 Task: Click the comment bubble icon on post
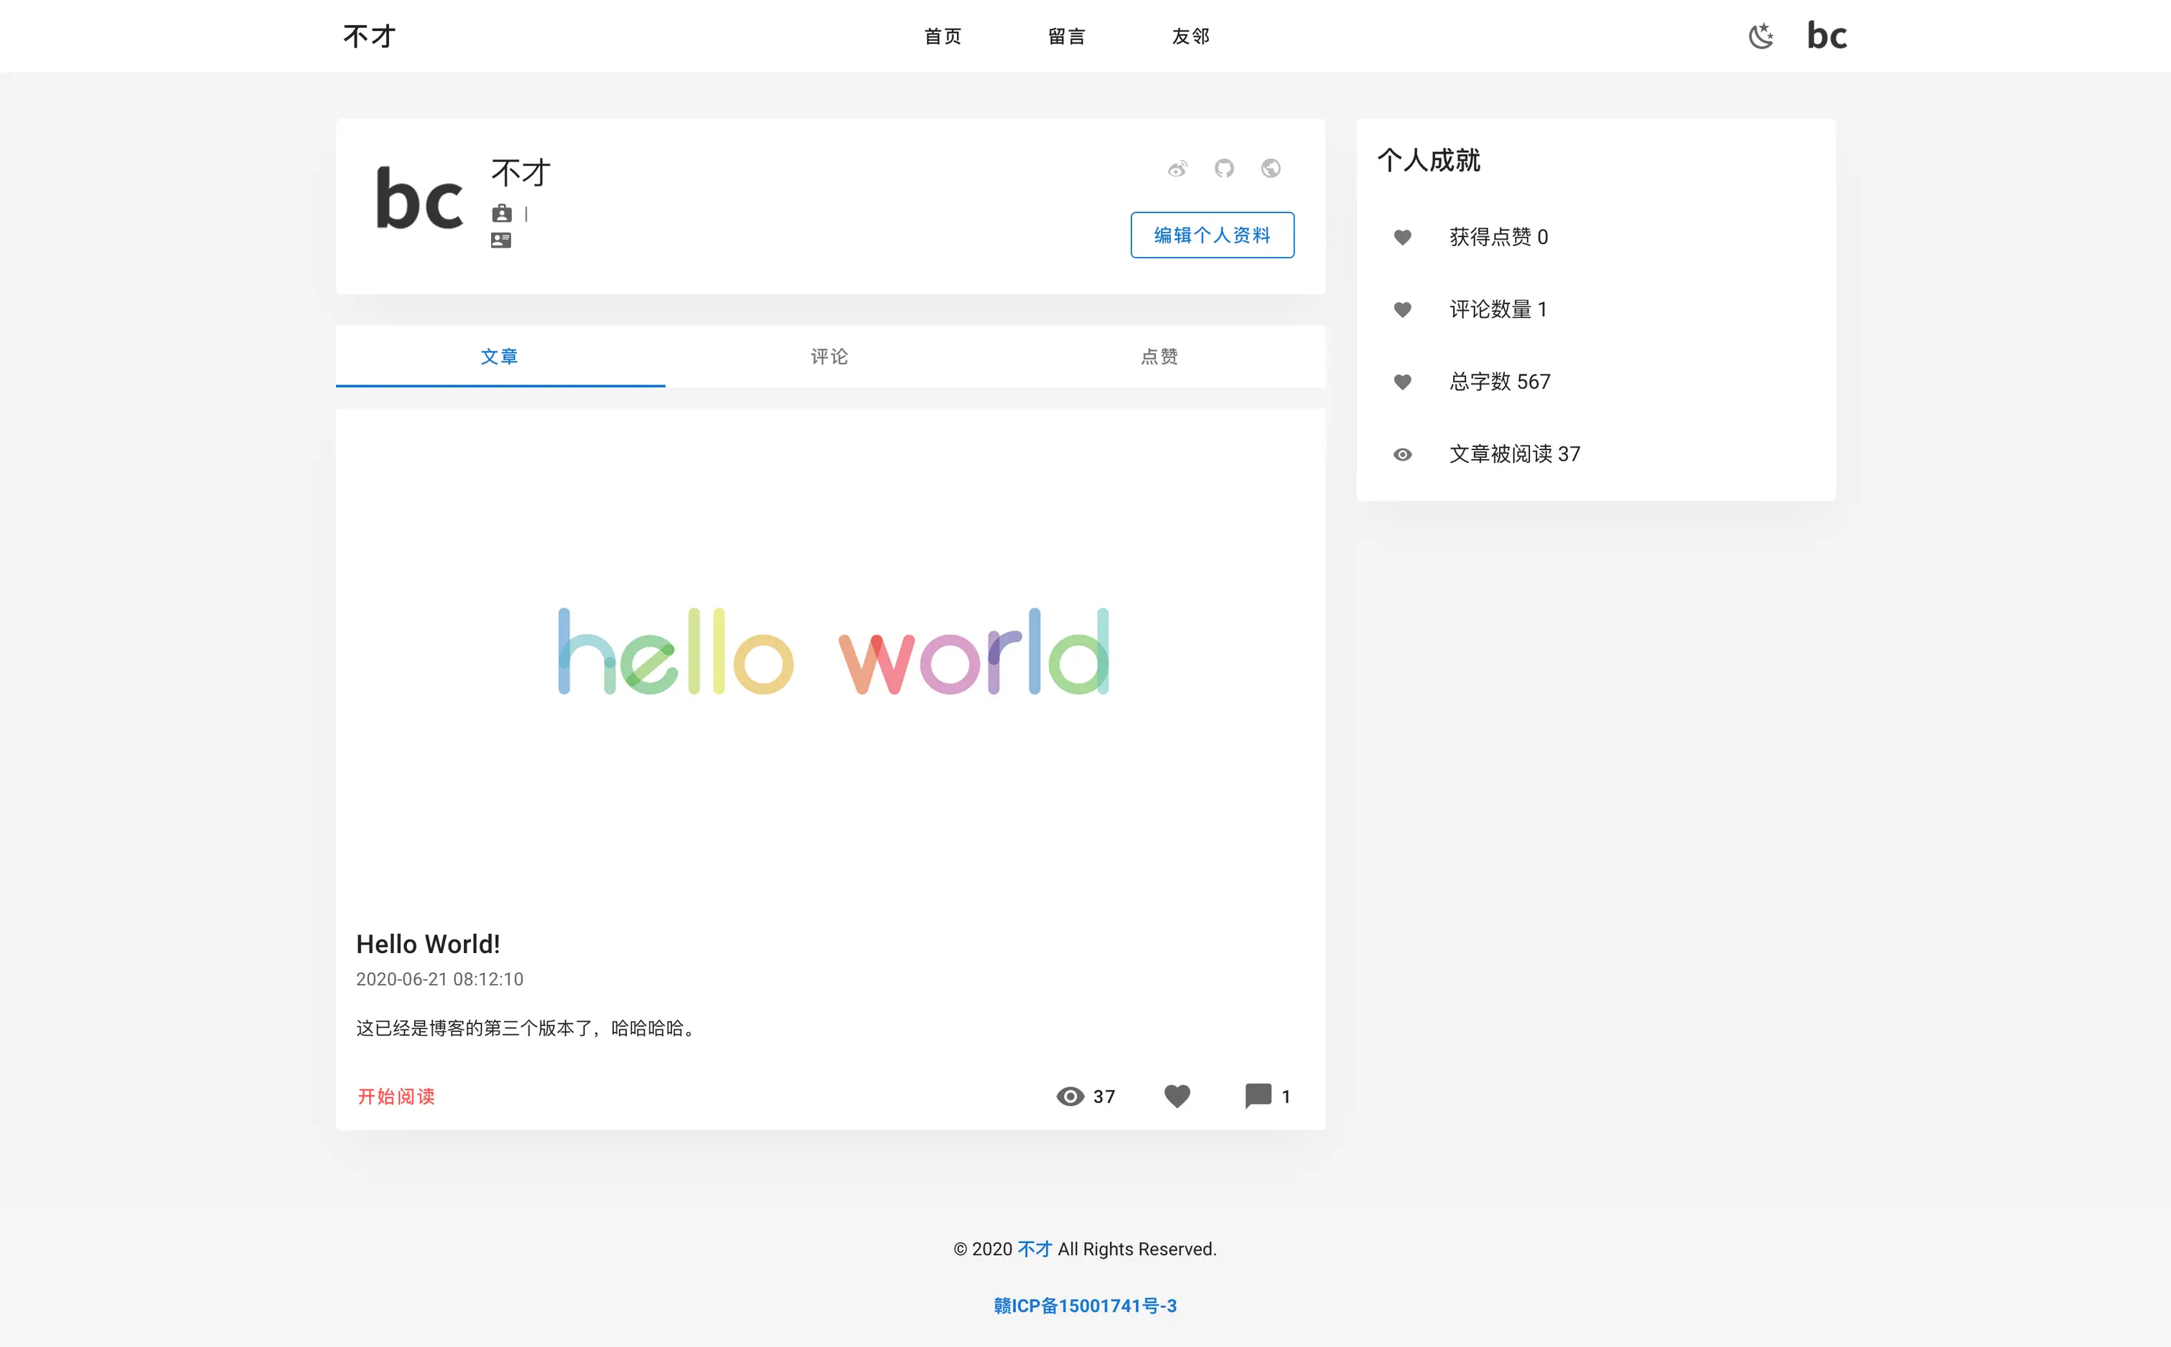pos(1258,1096)
